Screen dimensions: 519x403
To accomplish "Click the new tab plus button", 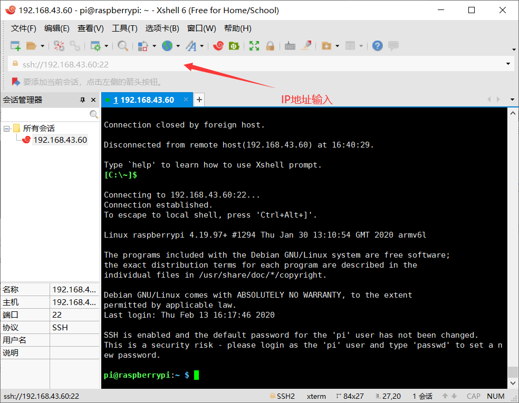I will (x=199, y=99).
